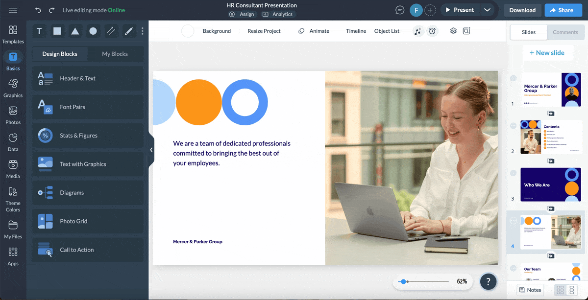Open the Graphics sidebar panel
The width and height of the screenshot is (588, 300).
point(13,88)
